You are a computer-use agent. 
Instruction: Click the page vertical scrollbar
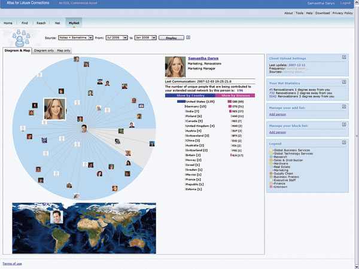(x=357, y=134)
